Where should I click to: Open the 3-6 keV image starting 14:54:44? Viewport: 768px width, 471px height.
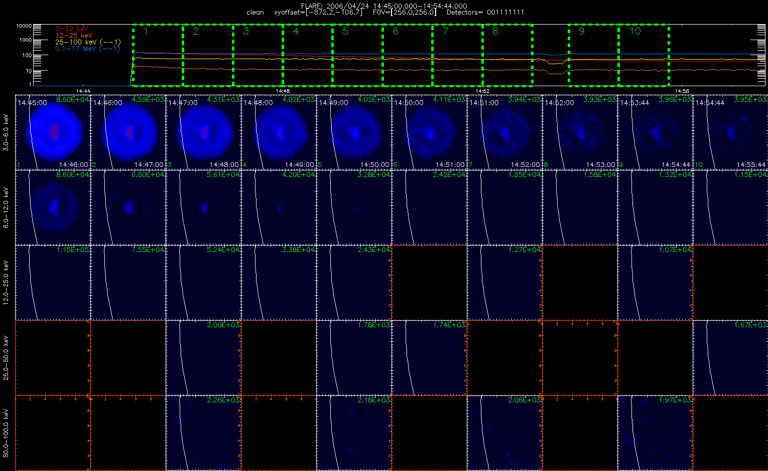730,132
